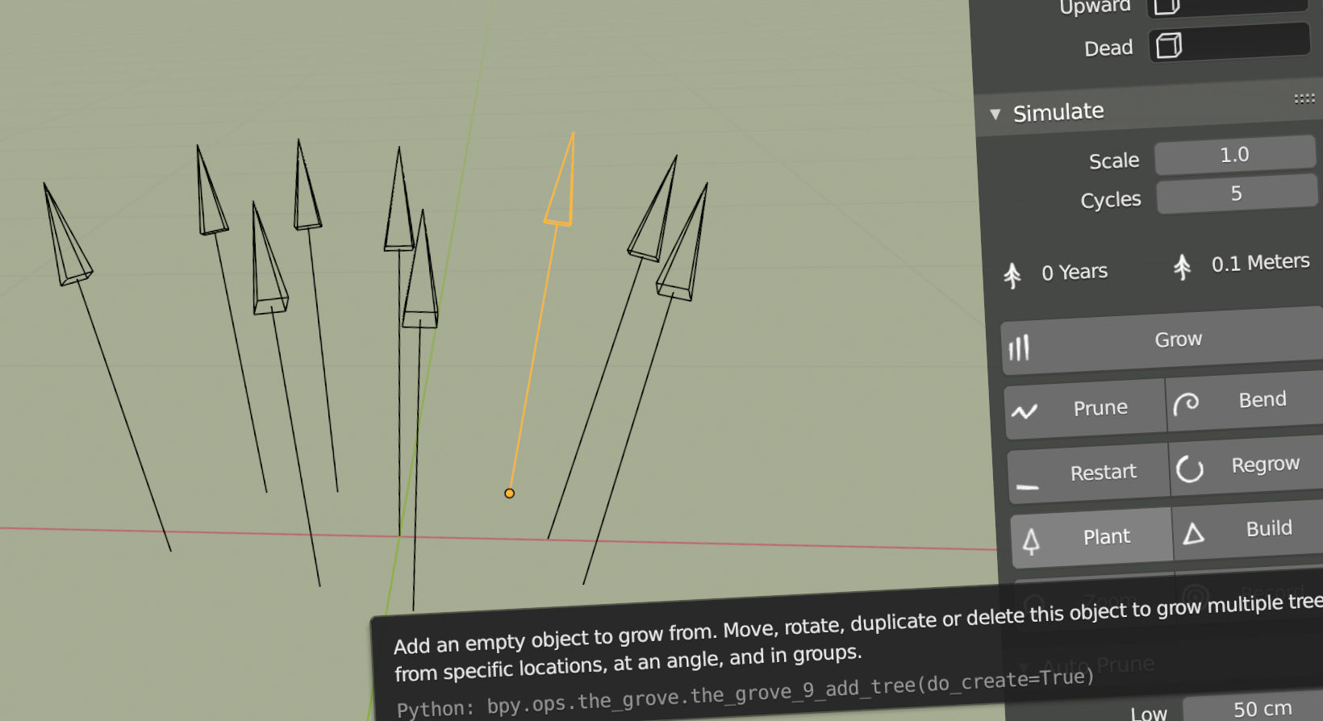Click the Regrow button

(1247, 466)
